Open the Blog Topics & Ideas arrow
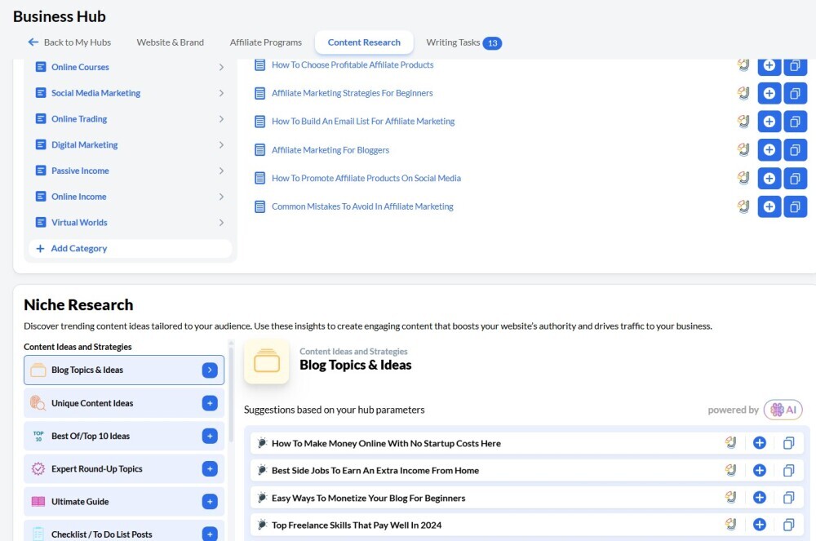 pyautogui.click(x=210, y=370)
